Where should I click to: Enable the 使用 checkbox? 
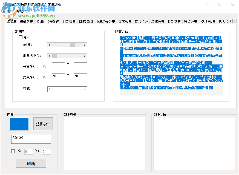coord(21,37)
